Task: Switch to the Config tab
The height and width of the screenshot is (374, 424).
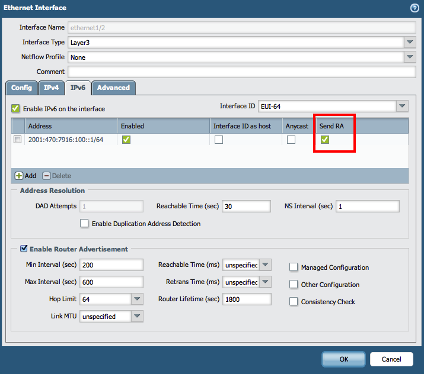Action: pos(21,88)
